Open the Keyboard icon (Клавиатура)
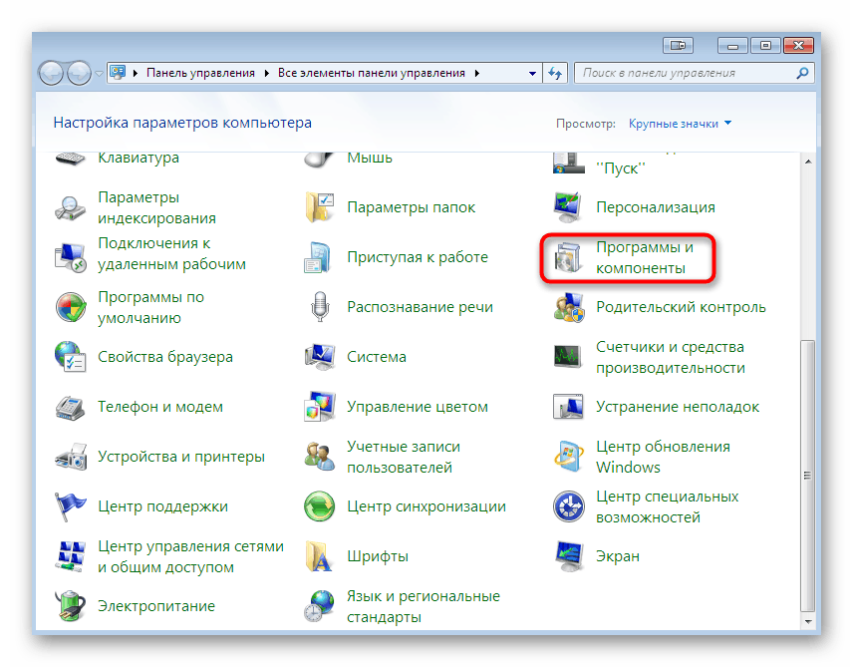The image size is (853, 667). point(70,159)
